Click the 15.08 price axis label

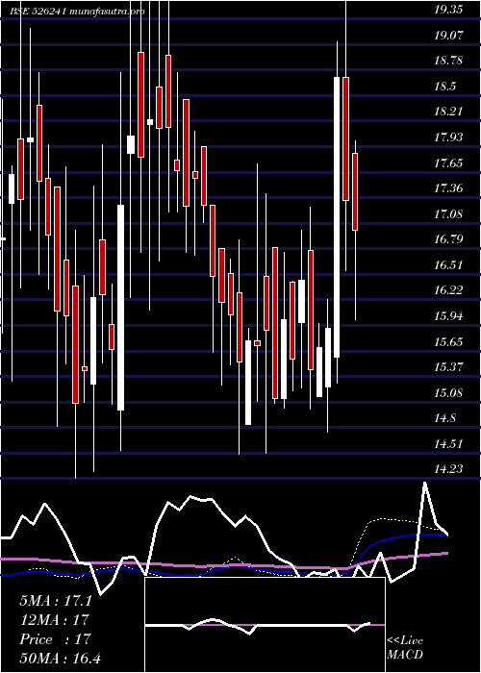click(x=448, y=392)
